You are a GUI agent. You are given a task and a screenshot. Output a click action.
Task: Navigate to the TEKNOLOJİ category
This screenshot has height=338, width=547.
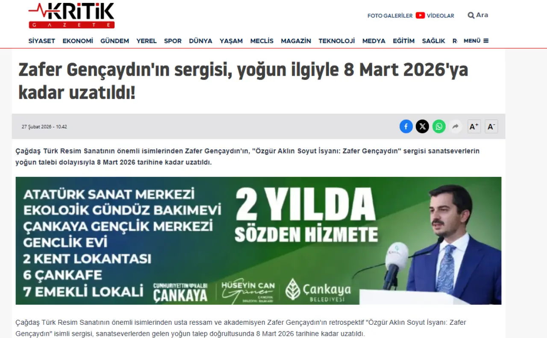(337, 41)
